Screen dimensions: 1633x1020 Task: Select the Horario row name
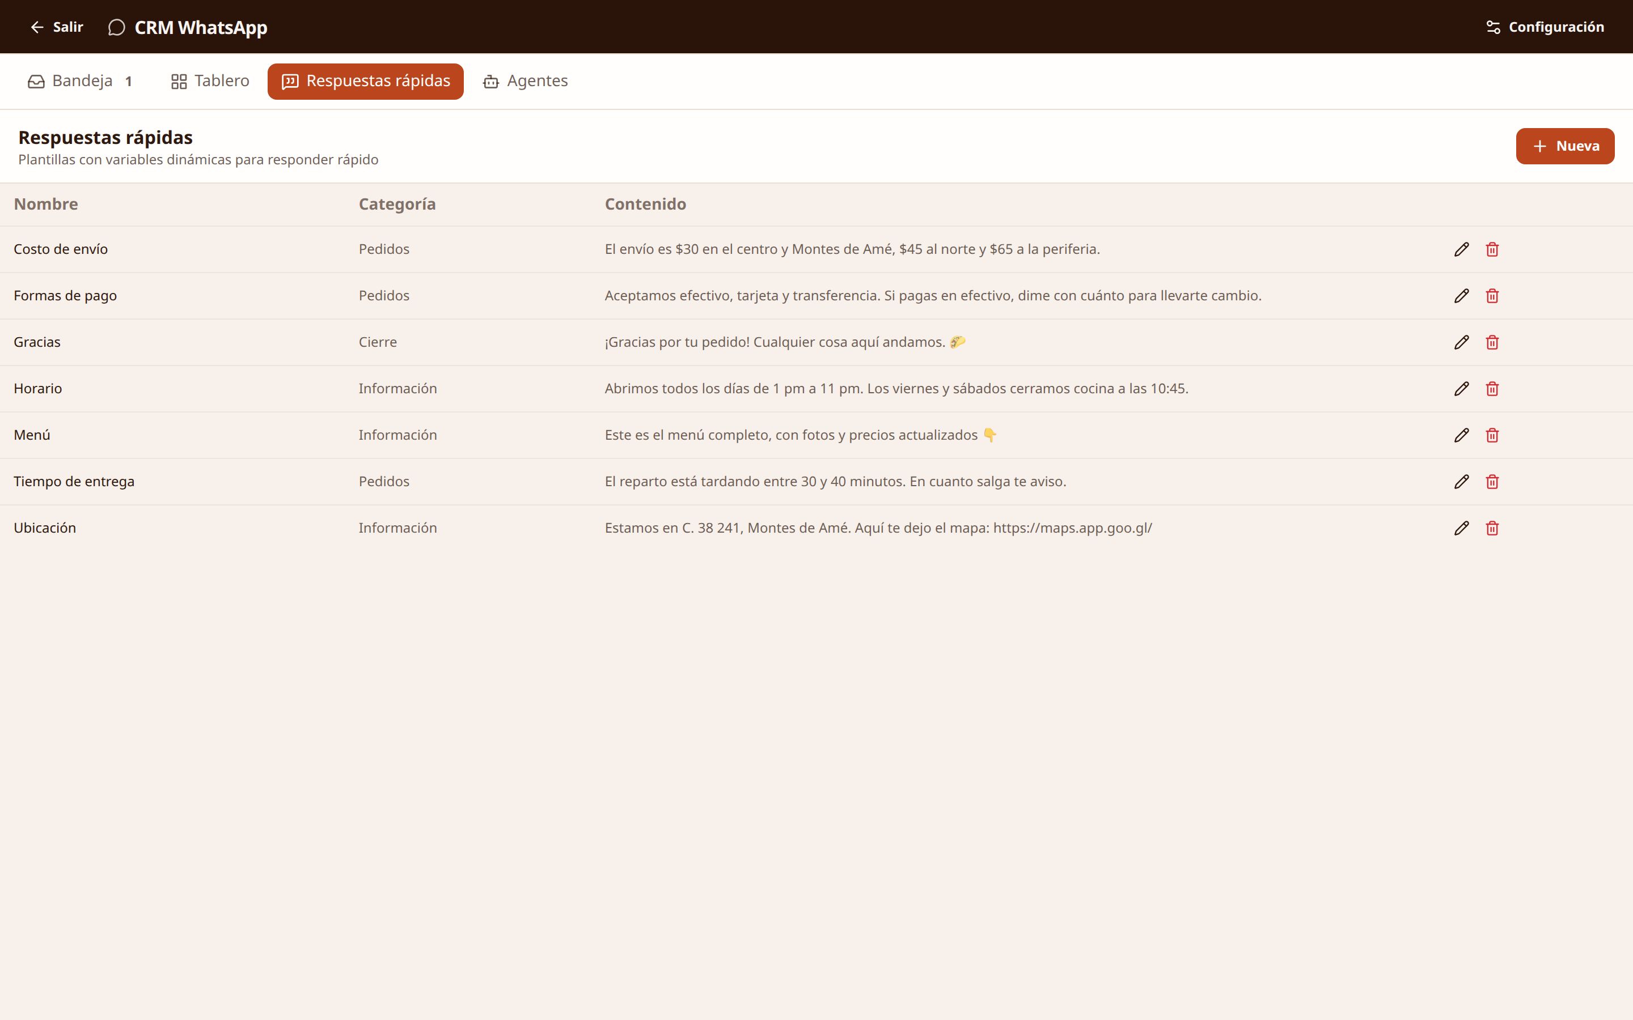38,389
